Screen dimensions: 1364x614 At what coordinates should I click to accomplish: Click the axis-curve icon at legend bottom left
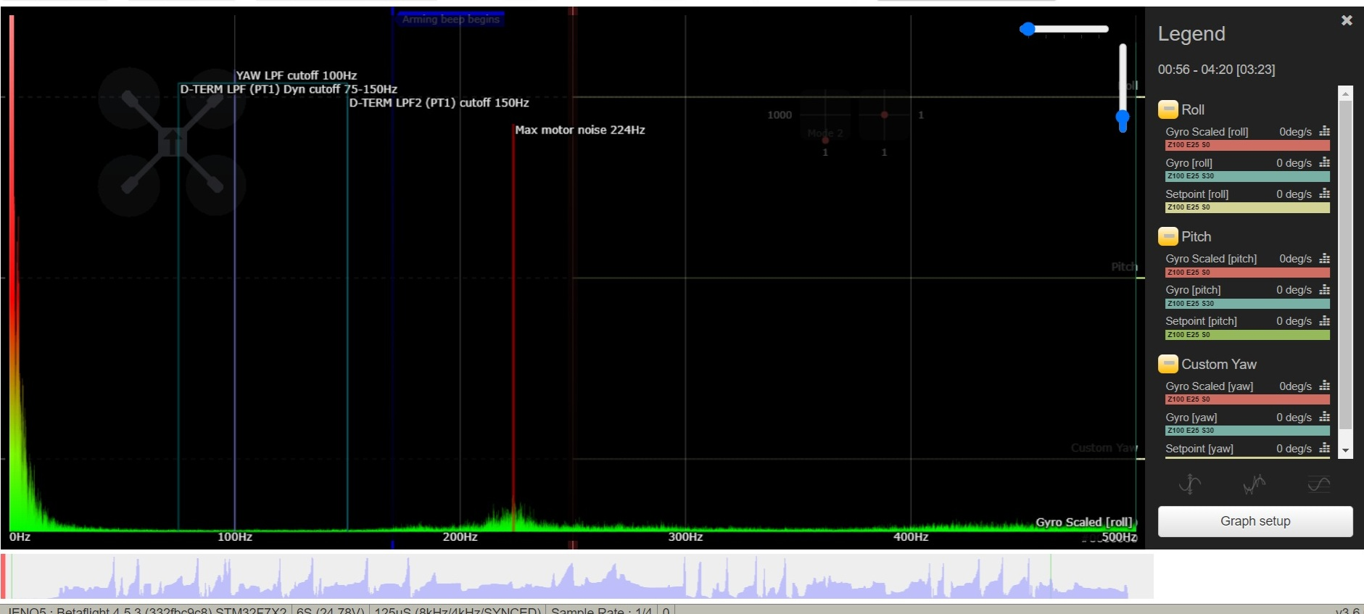[1189, 484]
